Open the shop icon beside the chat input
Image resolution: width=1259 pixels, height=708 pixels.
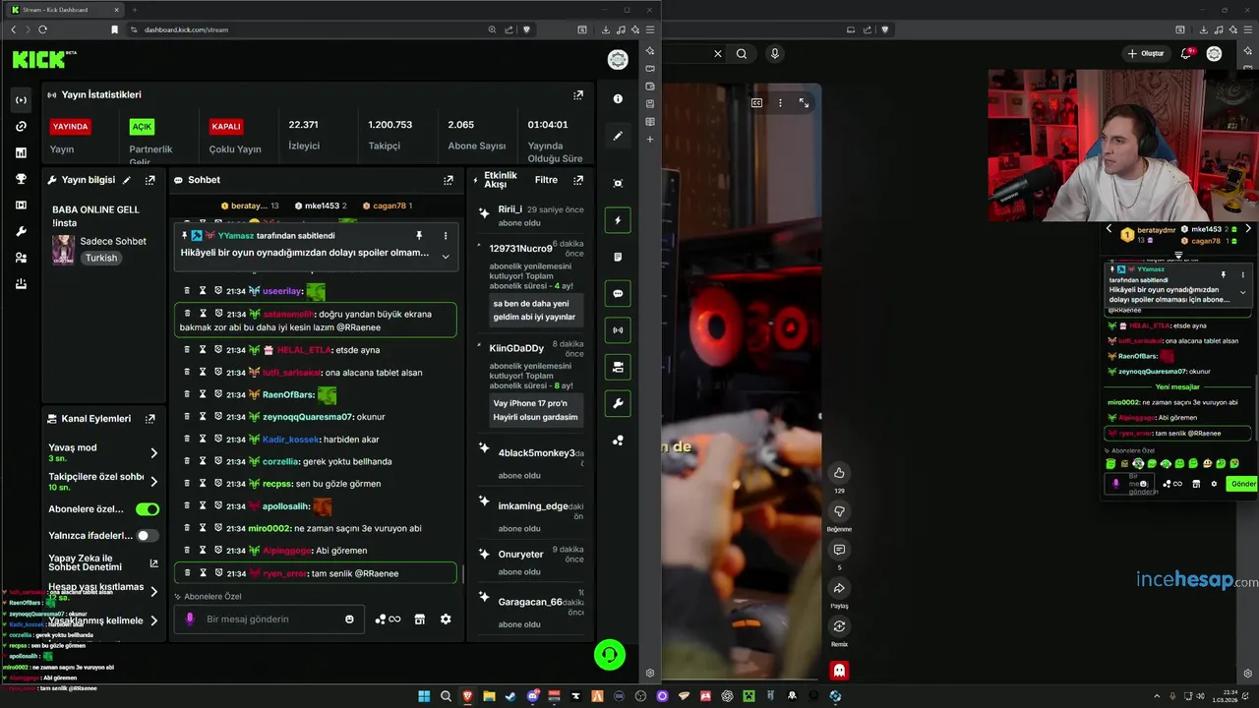point(420,619)
